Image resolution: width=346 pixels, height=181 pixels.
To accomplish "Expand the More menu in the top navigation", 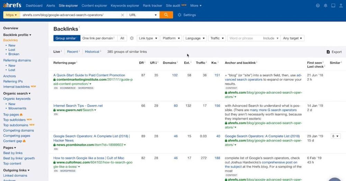I will click(196, 6).
